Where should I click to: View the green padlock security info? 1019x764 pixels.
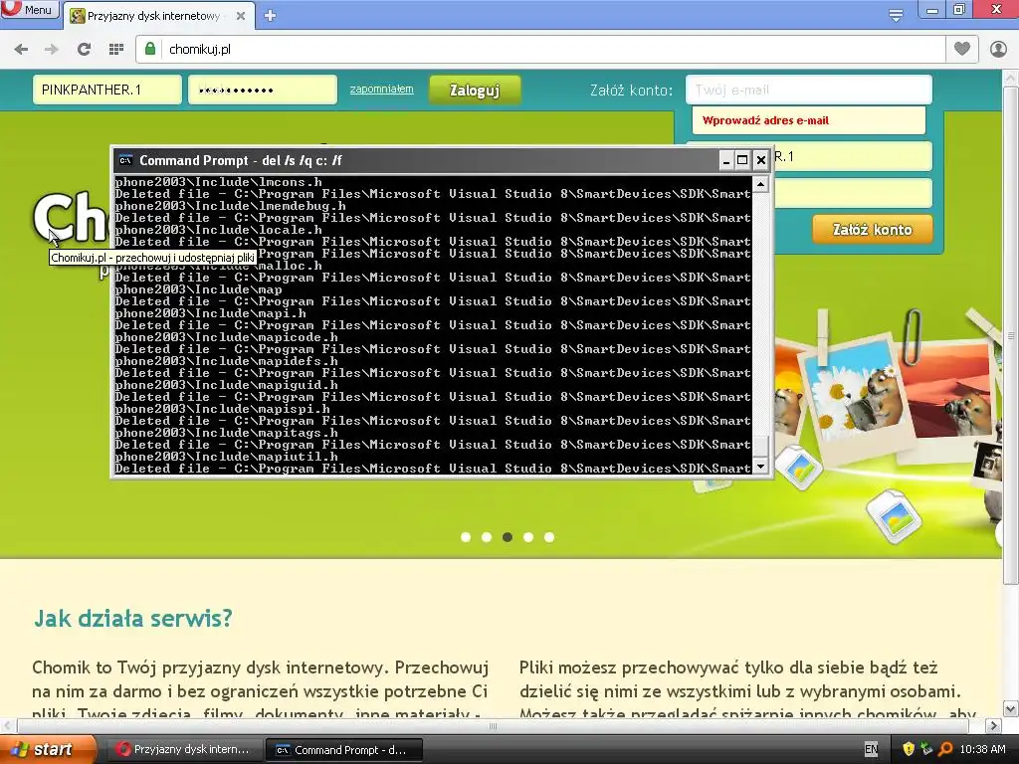[150, 50]
